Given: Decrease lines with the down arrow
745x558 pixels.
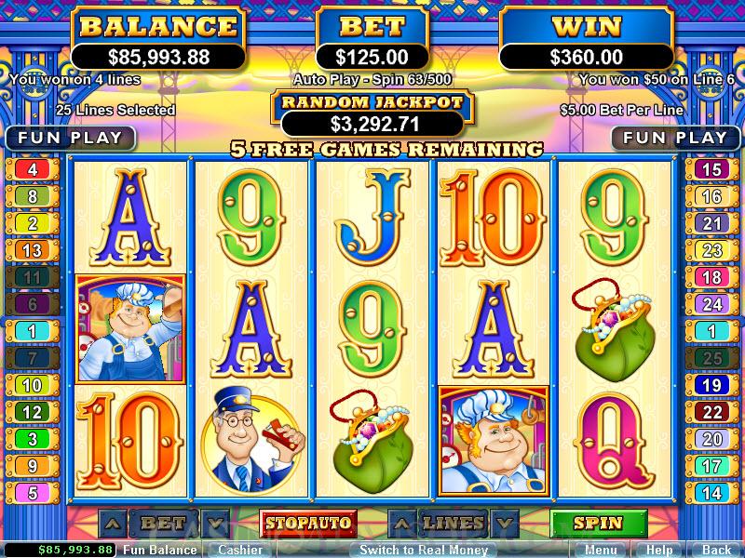Looking at the screenshot, I should tap(505, 524).
